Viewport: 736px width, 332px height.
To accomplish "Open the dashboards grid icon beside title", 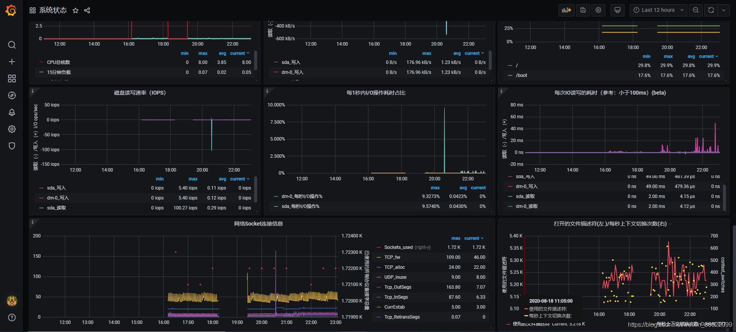I will tap(33, 10).
